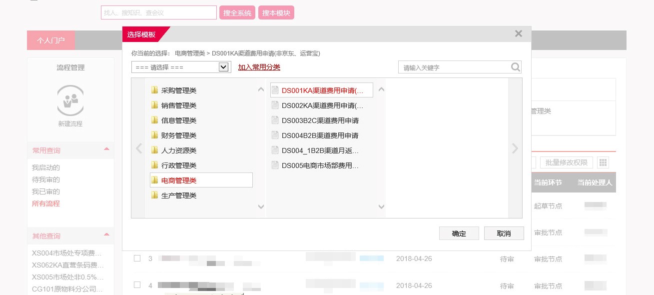Click the left arrow in template panel

pyautogui.click(x=139, y=148)
